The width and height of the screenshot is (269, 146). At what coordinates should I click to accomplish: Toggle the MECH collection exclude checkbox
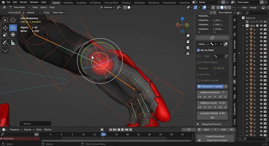point(258,26)
